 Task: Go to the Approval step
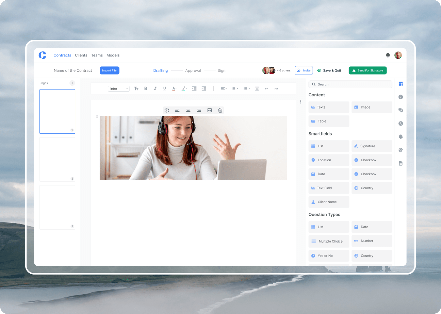pos(193,70)
